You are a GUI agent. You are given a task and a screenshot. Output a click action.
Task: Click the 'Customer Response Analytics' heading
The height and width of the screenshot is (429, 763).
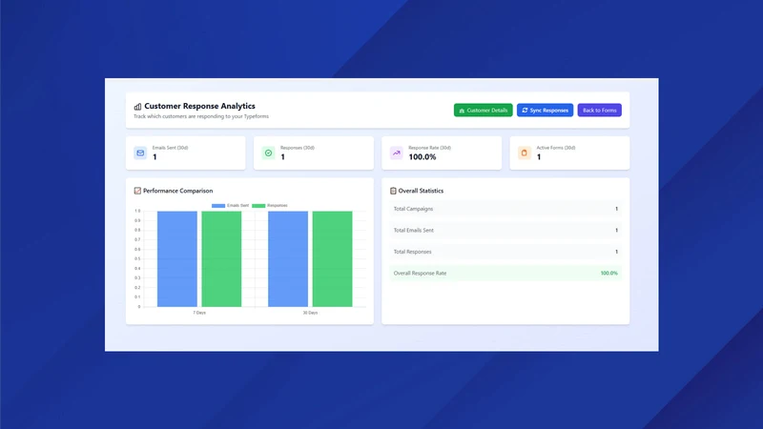(x=199, y=106)
